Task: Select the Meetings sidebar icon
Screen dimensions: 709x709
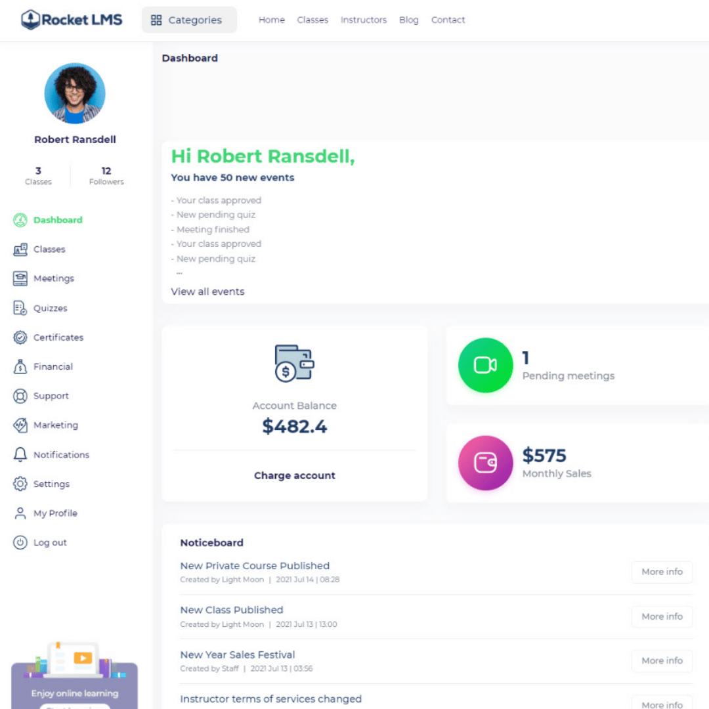Action: 20,278
